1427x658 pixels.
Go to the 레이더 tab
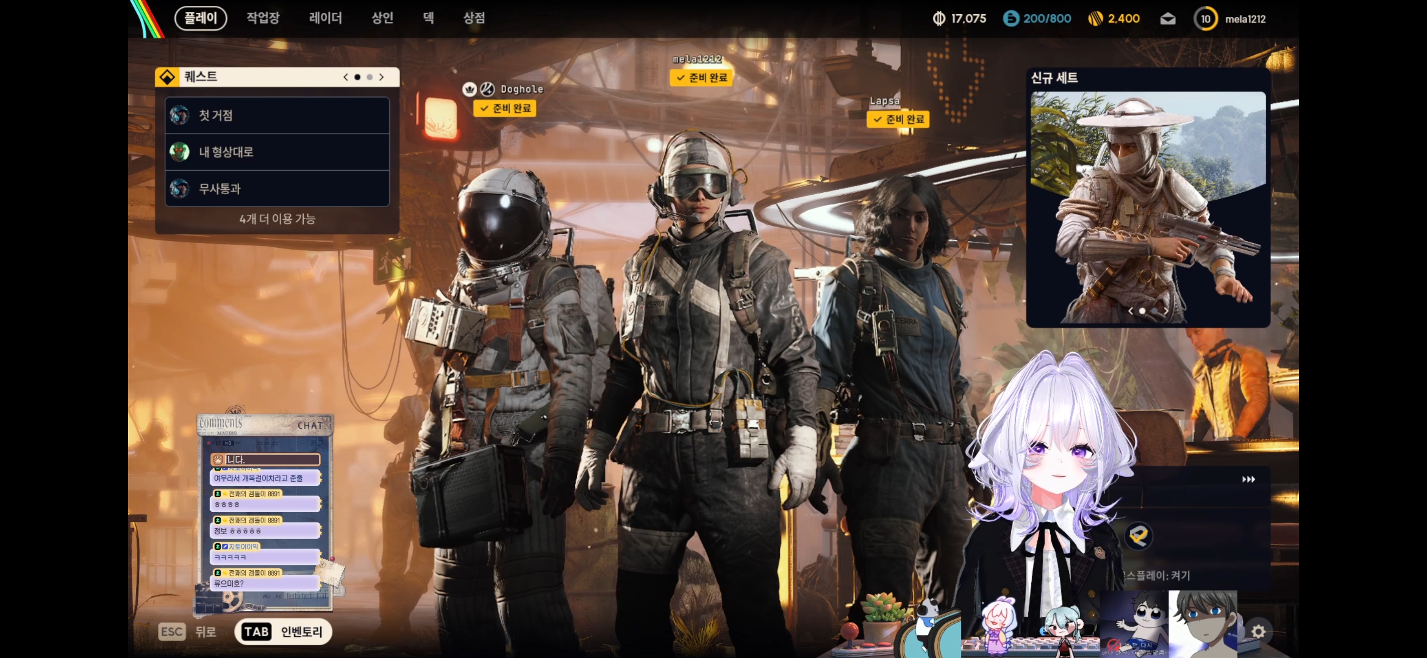[325, 18]
